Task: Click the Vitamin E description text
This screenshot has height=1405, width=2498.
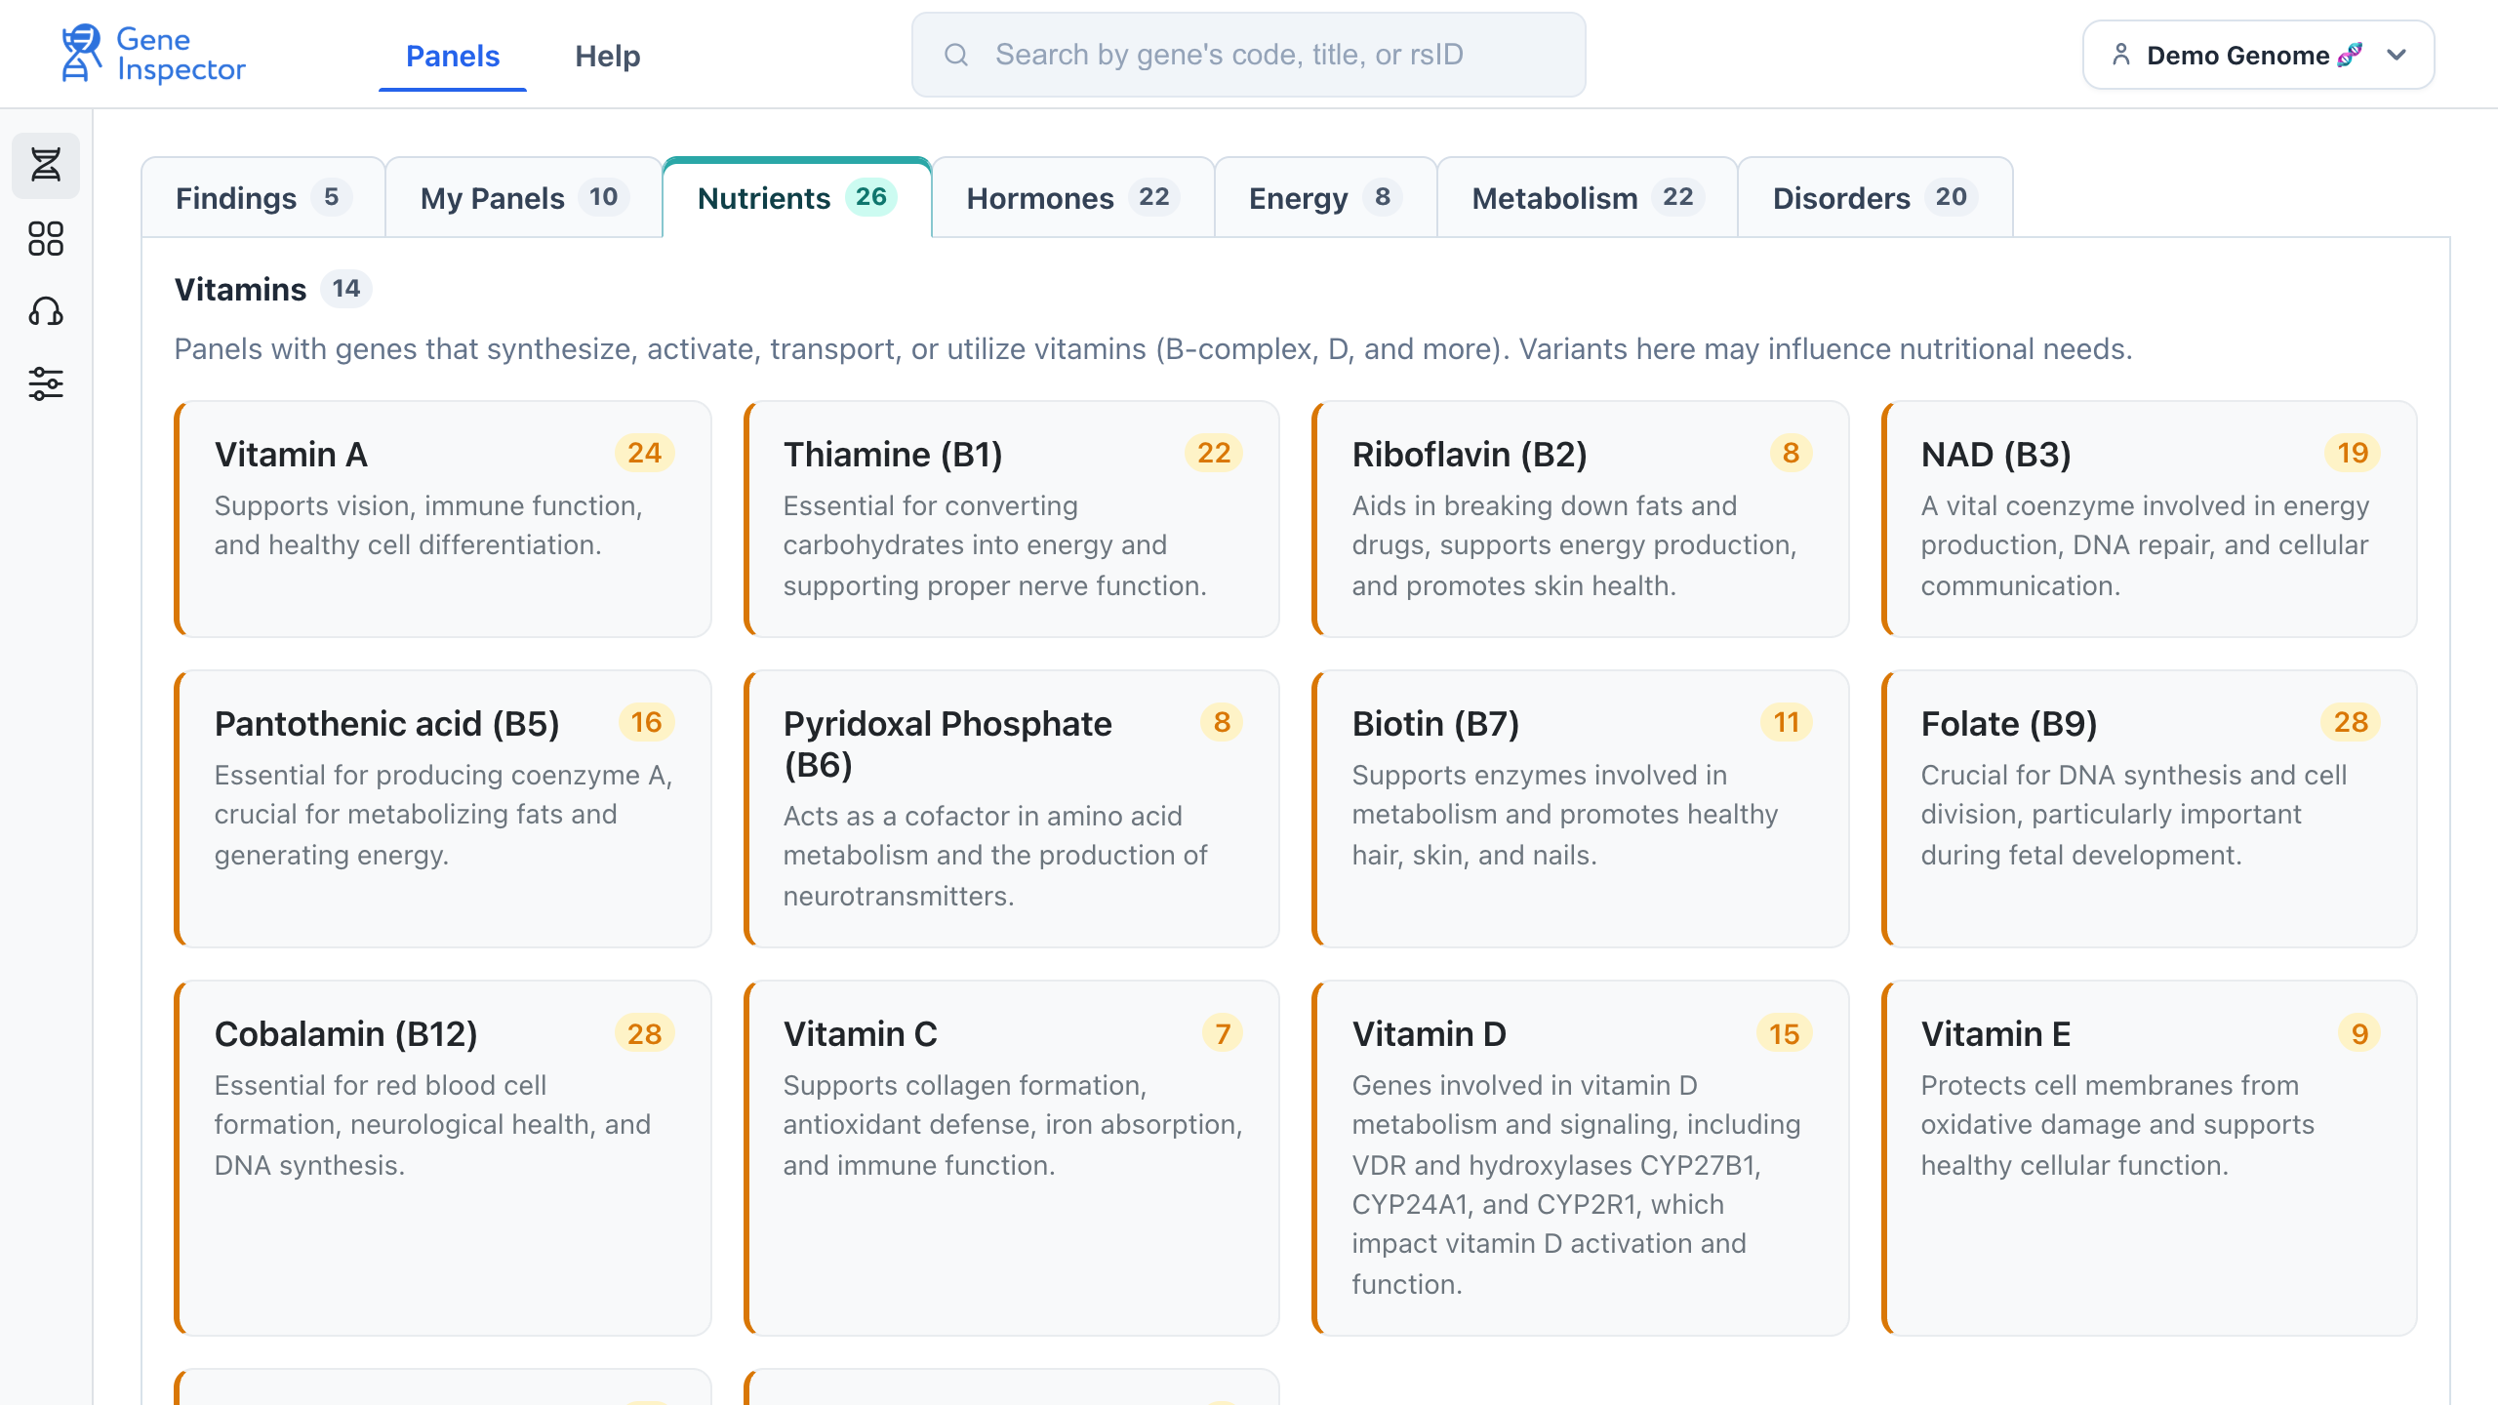Action: [2117, 1125]
